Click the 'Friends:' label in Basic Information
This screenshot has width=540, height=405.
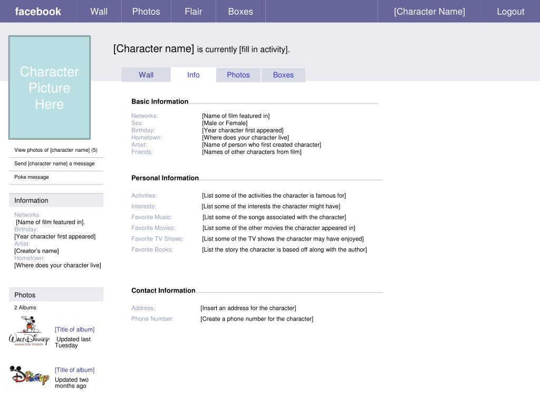pyautogui.click(x=142, y=152)
